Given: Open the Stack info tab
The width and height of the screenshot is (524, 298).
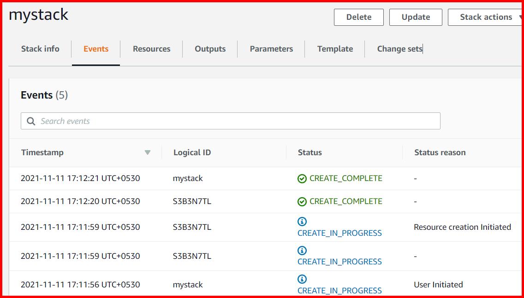Looking at the screenshot, I should (40, 49).
